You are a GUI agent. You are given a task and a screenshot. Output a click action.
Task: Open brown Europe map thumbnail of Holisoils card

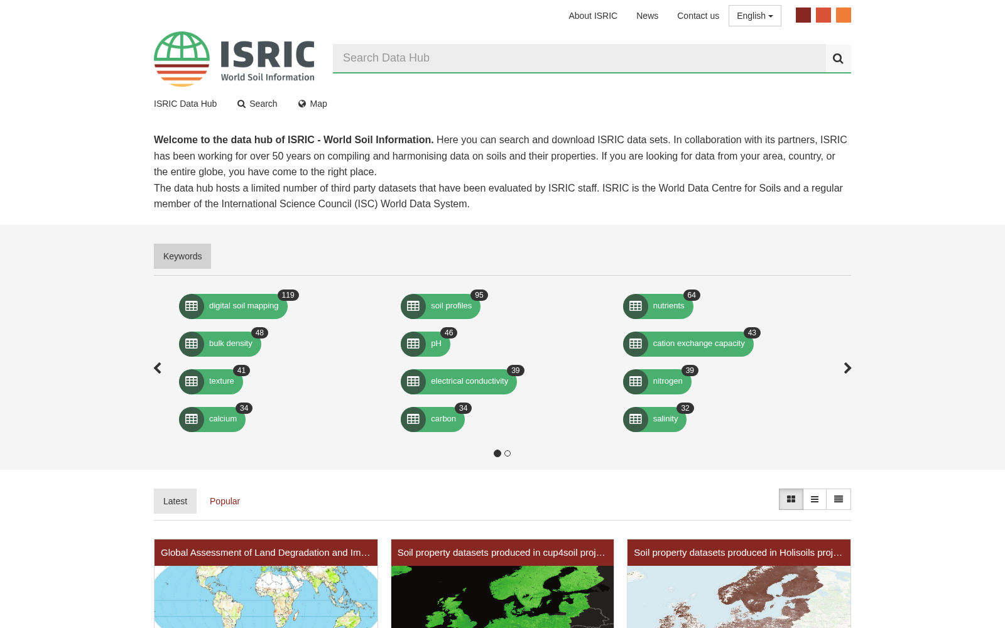pyautogui.click(x=739, y=597)
